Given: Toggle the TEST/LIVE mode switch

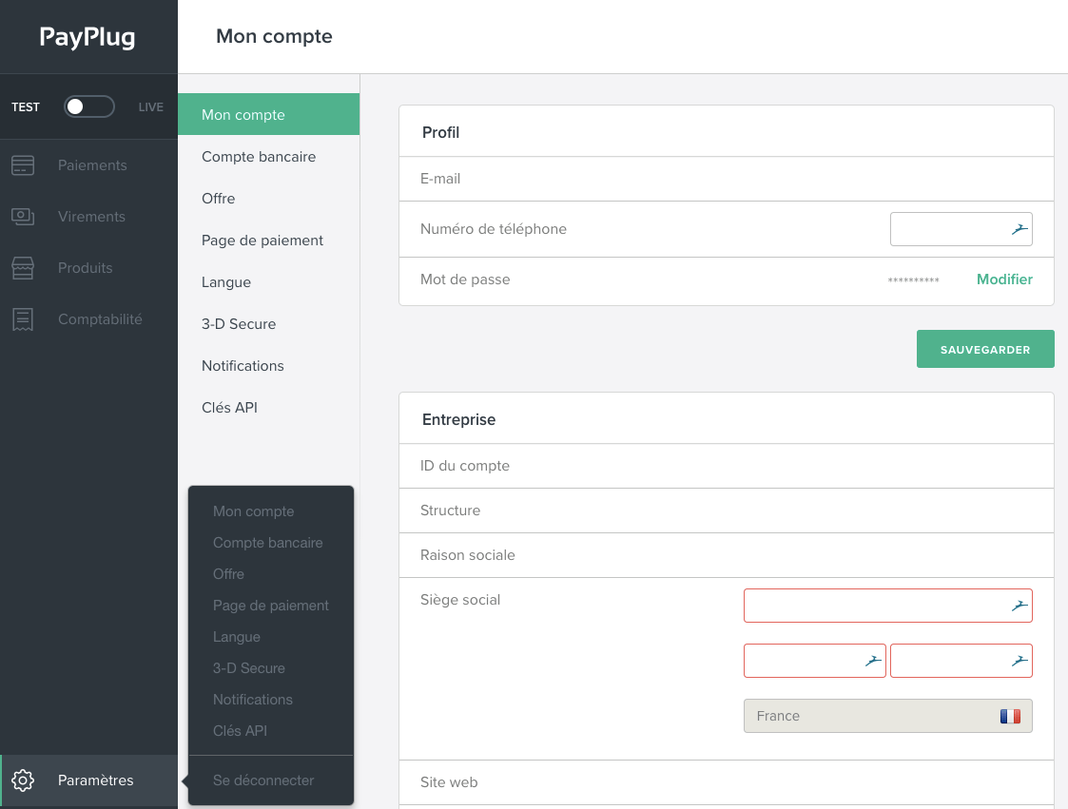Looking at the screenshot, I should pyautogui.click(x=88, y=106).
